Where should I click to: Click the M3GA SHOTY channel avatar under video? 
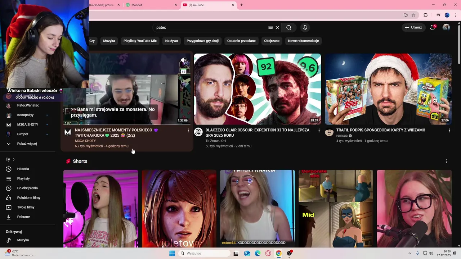[x=68, y=132]
